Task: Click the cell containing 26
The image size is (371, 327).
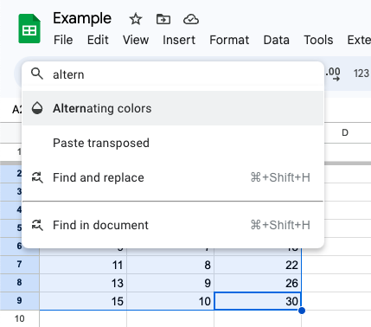Action: click(258, 283)
